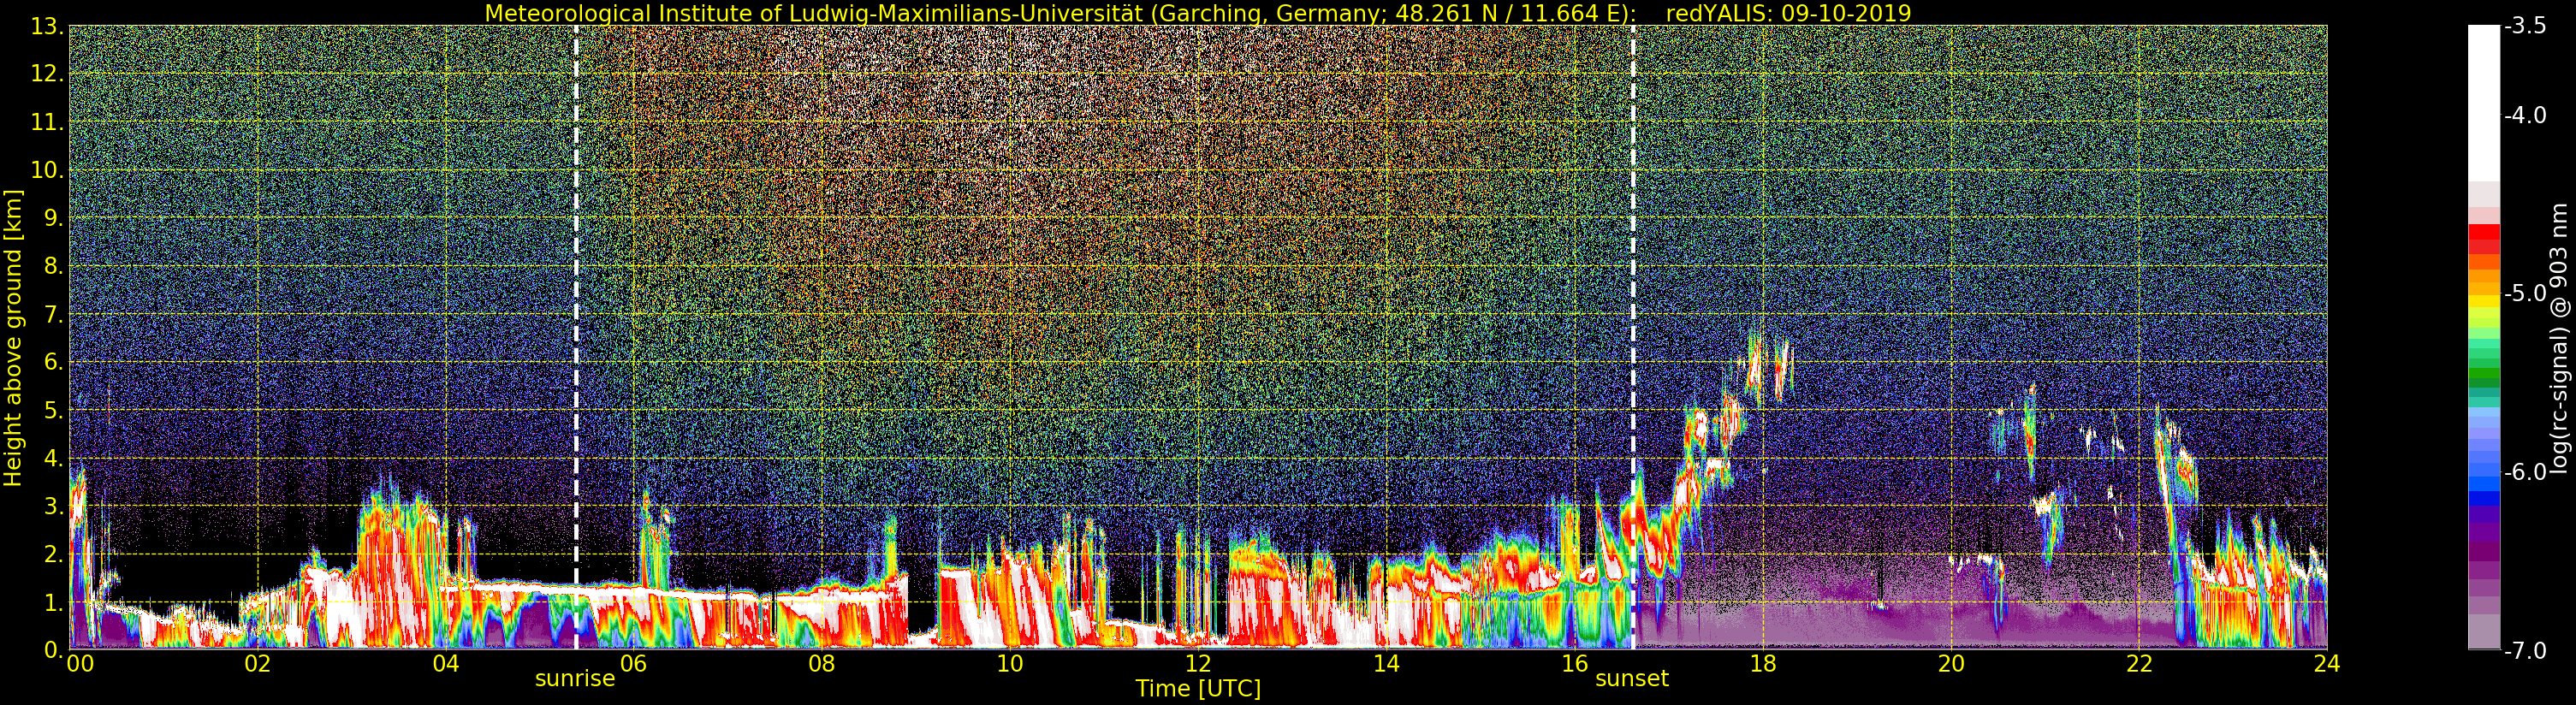Image resolution: width=2576 pixels, height=705 pixels.
Task: Click the time axis tick label 20
Action: pyautogui.click(x=1950, y=664)
